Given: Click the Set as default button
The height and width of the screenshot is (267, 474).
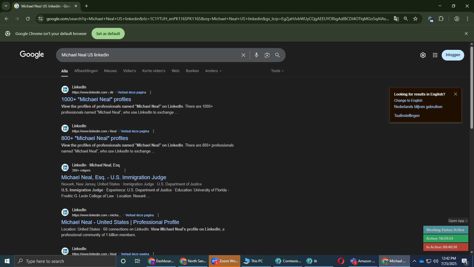Looking at the screenshot, I should tap(108, 34).
